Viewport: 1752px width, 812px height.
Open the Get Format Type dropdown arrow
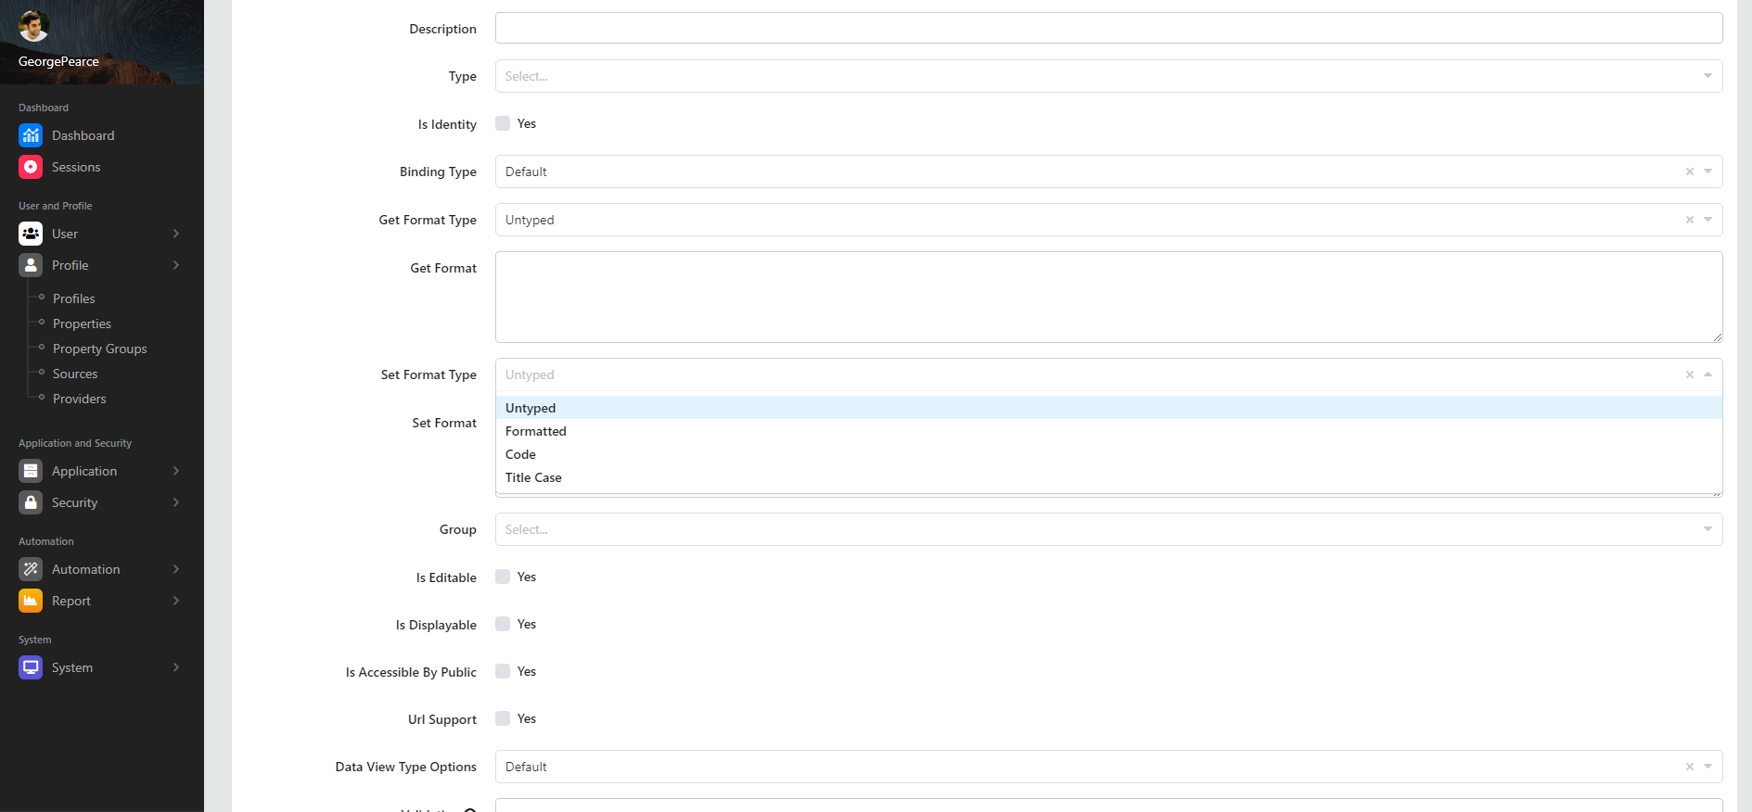click(x=1708, y=220)
